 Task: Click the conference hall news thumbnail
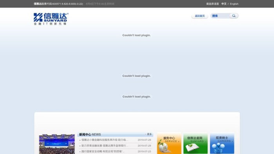click(57, 144)
